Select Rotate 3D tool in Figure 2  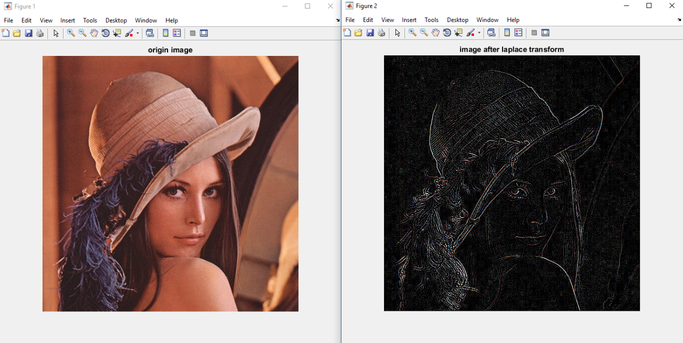click(447, 33)
